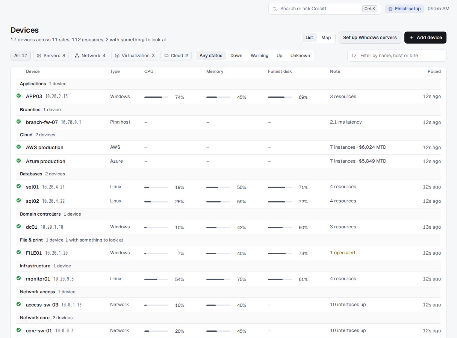Filter devices by Down status
The image size is (457, 338).
click(x=236, y=56)
